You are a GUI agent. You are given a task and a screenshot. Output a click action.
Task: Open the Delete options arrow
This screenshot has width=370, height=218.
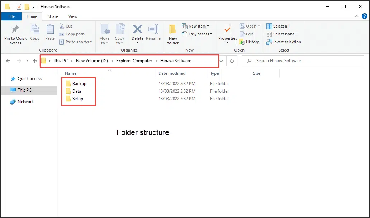tap(137, 43)
